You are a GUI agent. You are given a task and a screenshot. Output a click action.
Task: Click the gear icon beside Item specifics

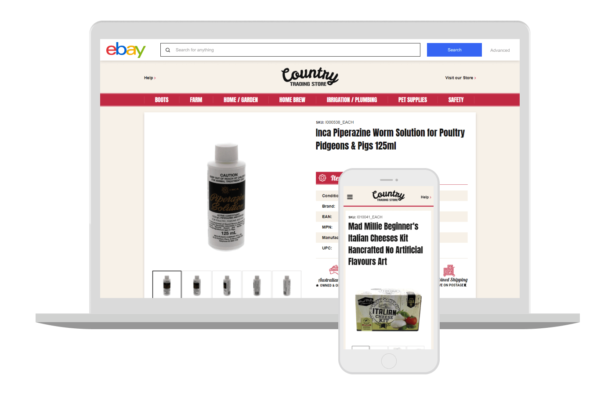pyautogui.click(x=322, y=178)
